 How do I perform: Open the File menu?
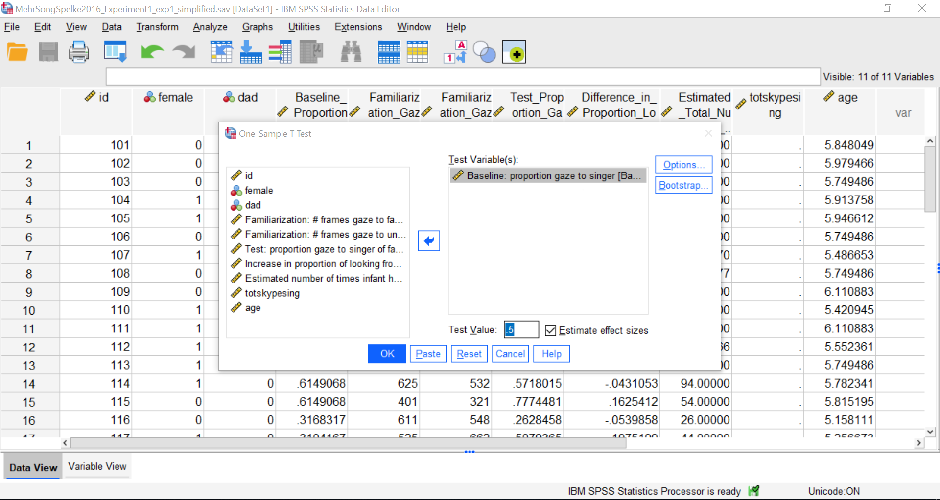pyautogui.click(x=12, y=27)
